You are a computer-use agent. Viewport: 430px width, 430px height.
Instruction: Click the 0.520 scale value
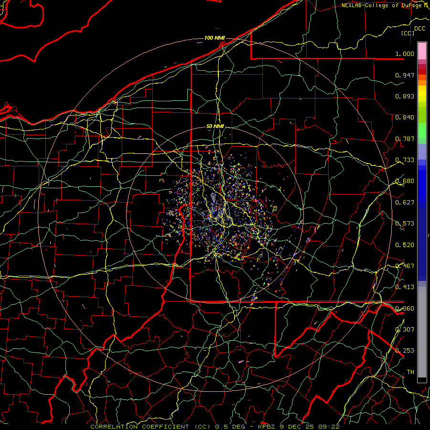pos(405,245)
